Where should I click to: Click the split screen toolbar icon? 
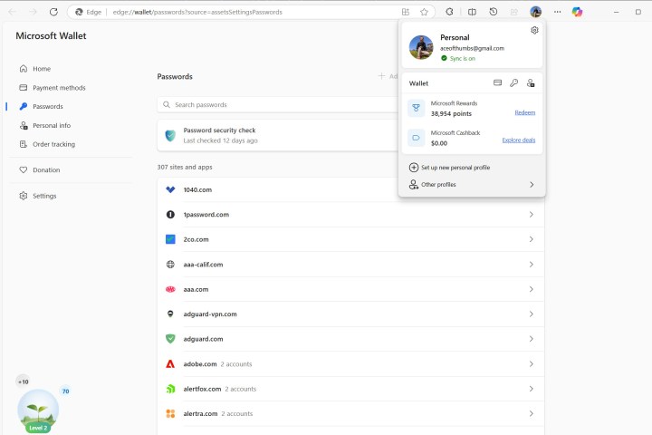click(x=472, y=12)
